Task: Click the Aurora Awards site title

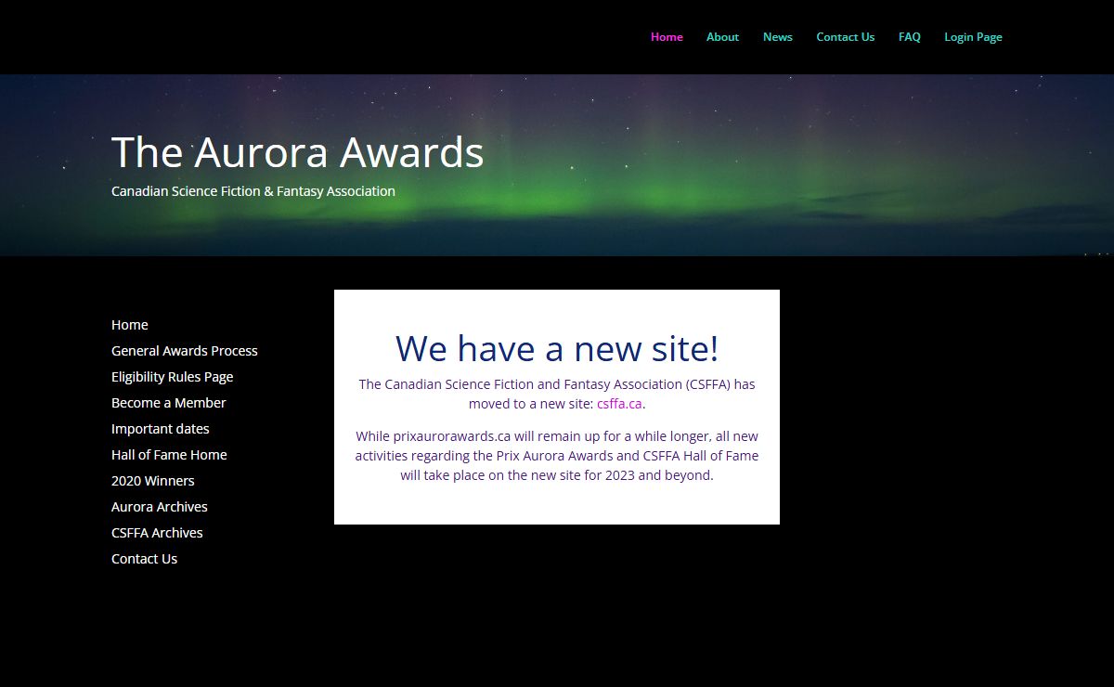Action: [298, 152]
